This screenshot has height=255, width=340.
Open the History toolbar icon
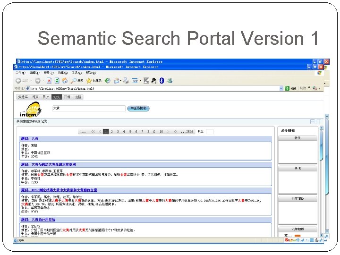(108, 81)
